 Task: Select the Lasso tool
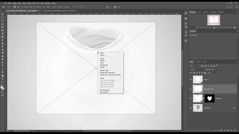tap(3, 20)
